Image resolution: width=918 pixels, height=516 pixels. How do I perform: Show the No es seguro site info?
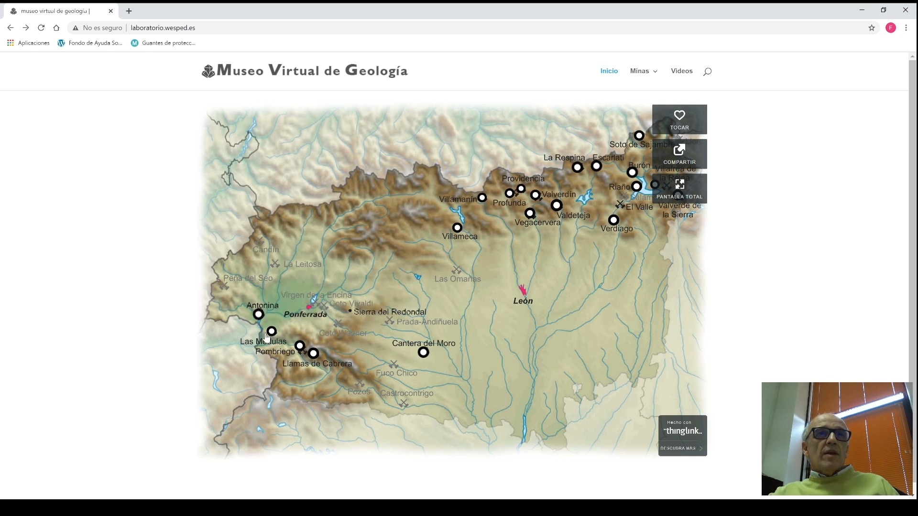pyautogui.click(x=98, y=28)
